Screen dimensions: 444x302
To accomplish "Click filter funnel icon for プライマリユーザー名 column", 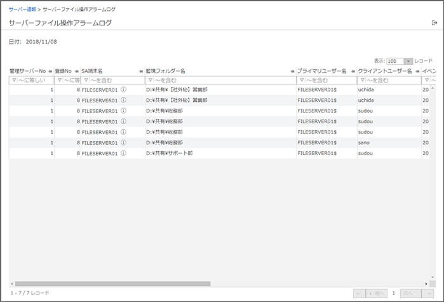I will tap(302, 81).
